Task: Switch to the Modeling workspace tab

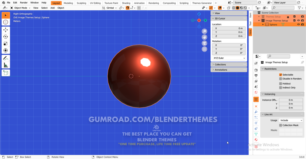Action: tap(68, 3)
